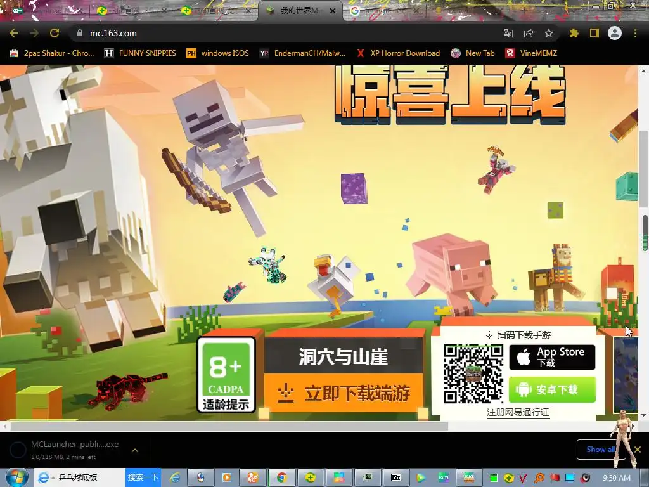Screen dimensions: 649x487
Task: Open the user profile avatar
Action: (615, 33)
